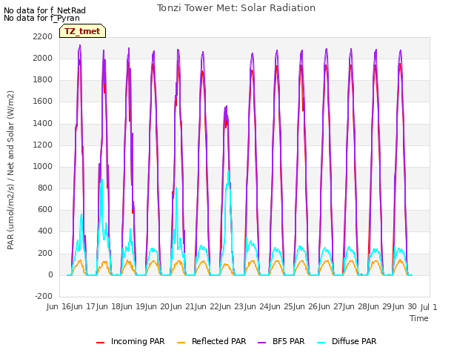The width and height of the screenshot is (474, 356).
Task: Click the y-axis title 'PAR (umol/m2/s) / Net and Solar (W/m2)'
Action: pyautogui.click(x=10, y=170)
